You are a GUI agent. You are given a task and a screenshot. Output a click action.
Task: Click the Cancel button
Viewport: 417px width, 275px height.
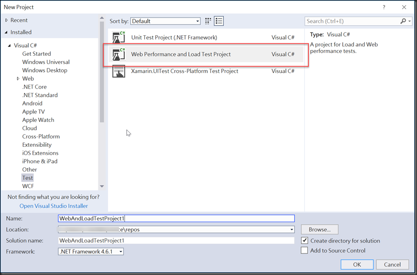(x=392, y=264)
